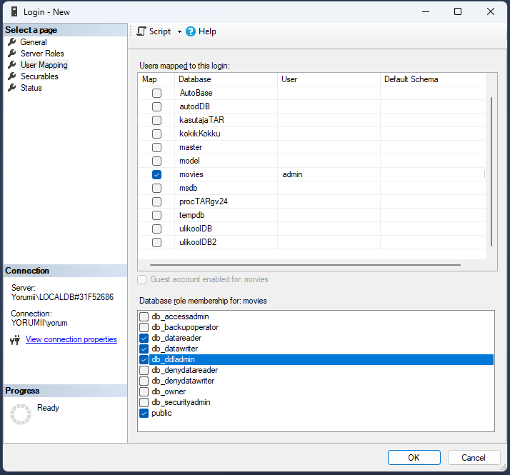Click the movies Default Schema cell
The width and height of the screenshot is (510, 475).
click(x=433, y=175)
